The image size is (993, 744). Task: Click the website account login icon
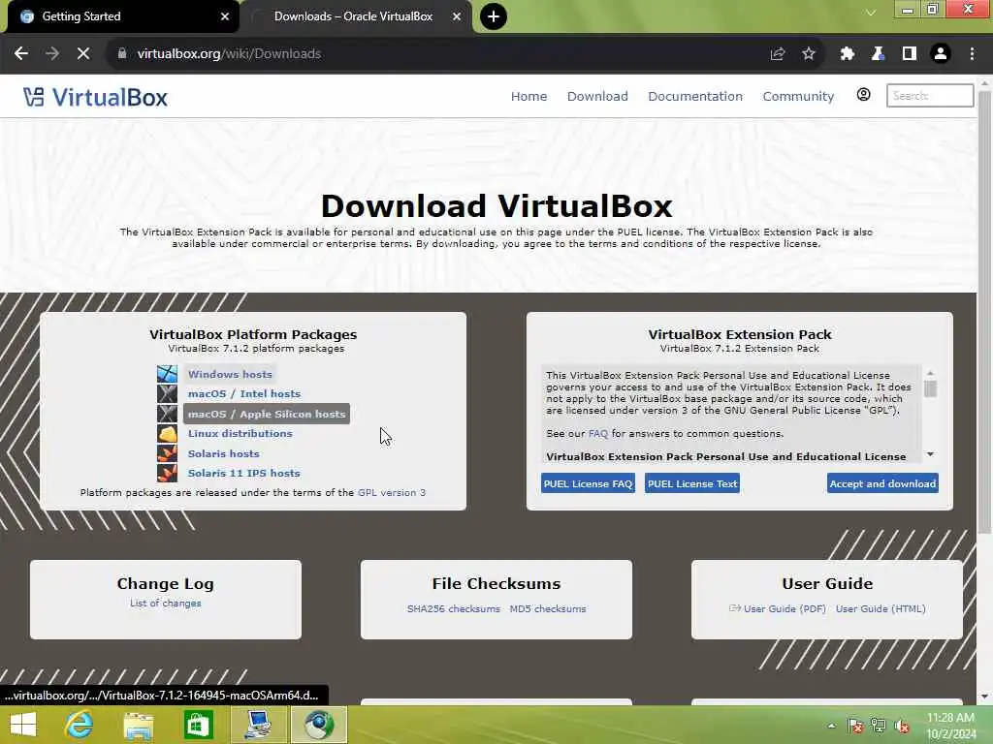(863, 95)
